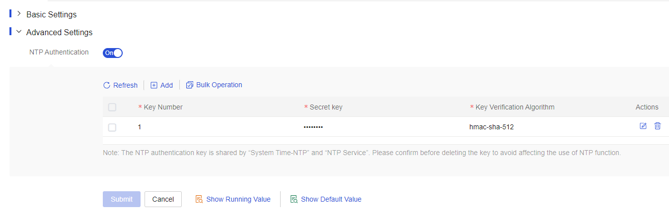This screenshot has height=217, width=669.
Task: Click the Show Running Value orange icon
Action: pyautogui.click(x=199, y=199)
